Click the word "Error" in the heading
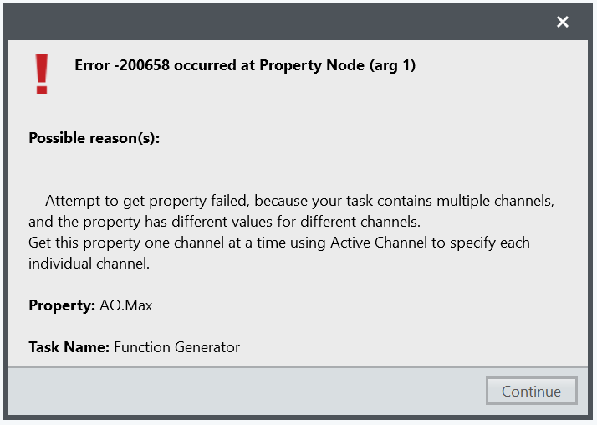Viewport: 597px width, 425px height. click(x=92, y=65)
